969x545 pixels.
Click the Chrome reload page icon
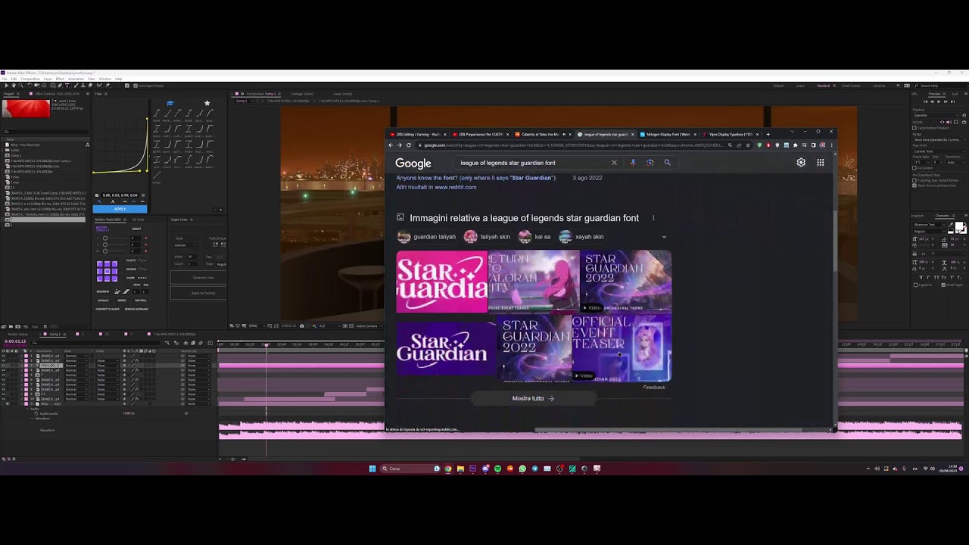[409, 145]
